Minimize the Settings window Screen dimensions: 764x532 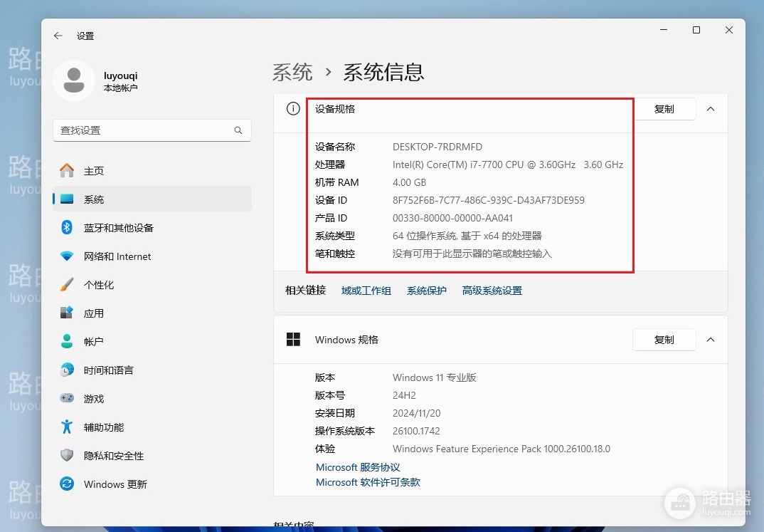click(x=664, y=30)
